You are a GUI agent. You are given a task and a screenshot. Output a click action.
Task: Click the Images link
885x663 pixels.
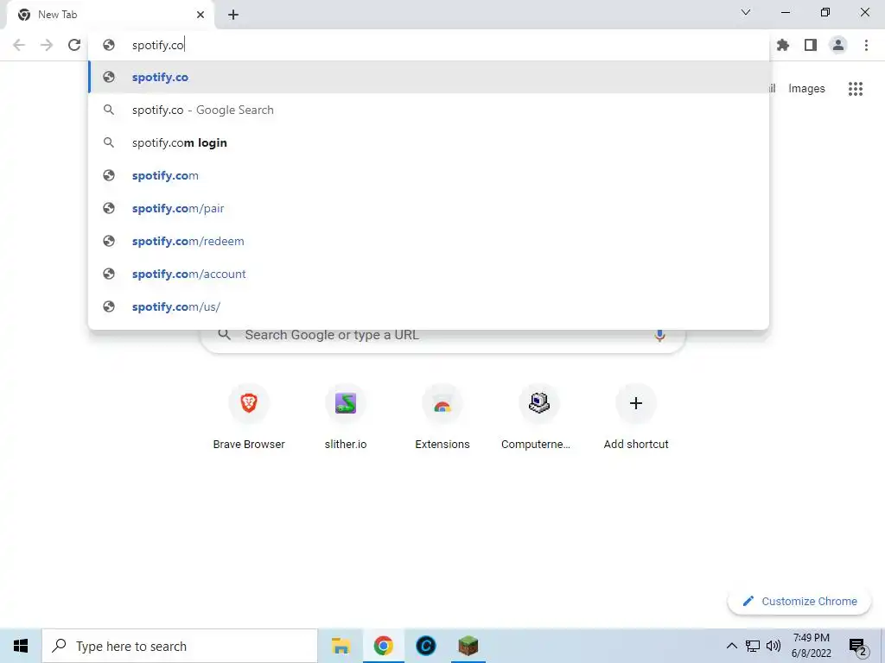[806, 89]
